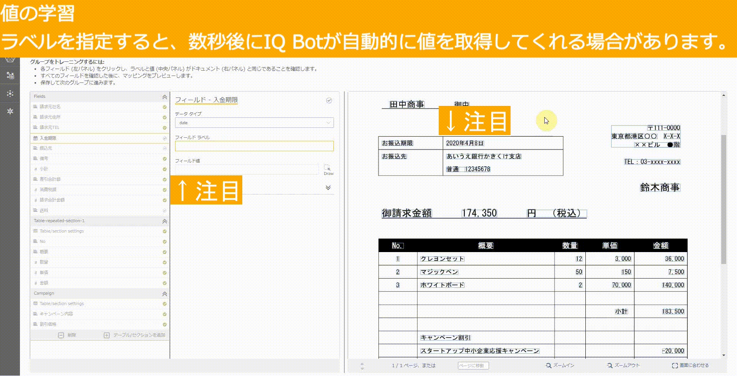Open the bot mapping icon in the sidebar
737x376 pixels.
click(x=10, y=75)
